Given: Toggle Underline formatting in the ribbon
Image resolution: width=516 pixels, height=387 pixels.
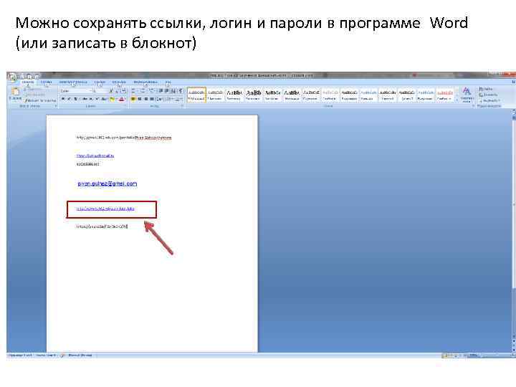Looking at the screenshot, I should click(75, 99).
